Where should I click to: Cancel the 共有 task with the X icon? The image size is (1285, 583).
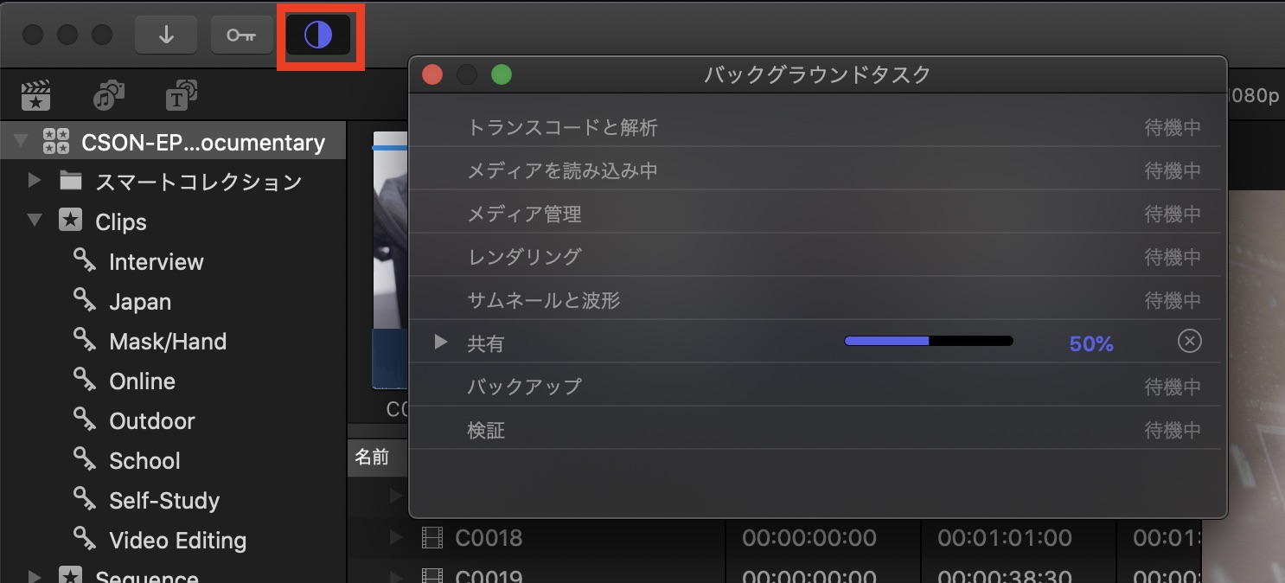coord(1190,342)
